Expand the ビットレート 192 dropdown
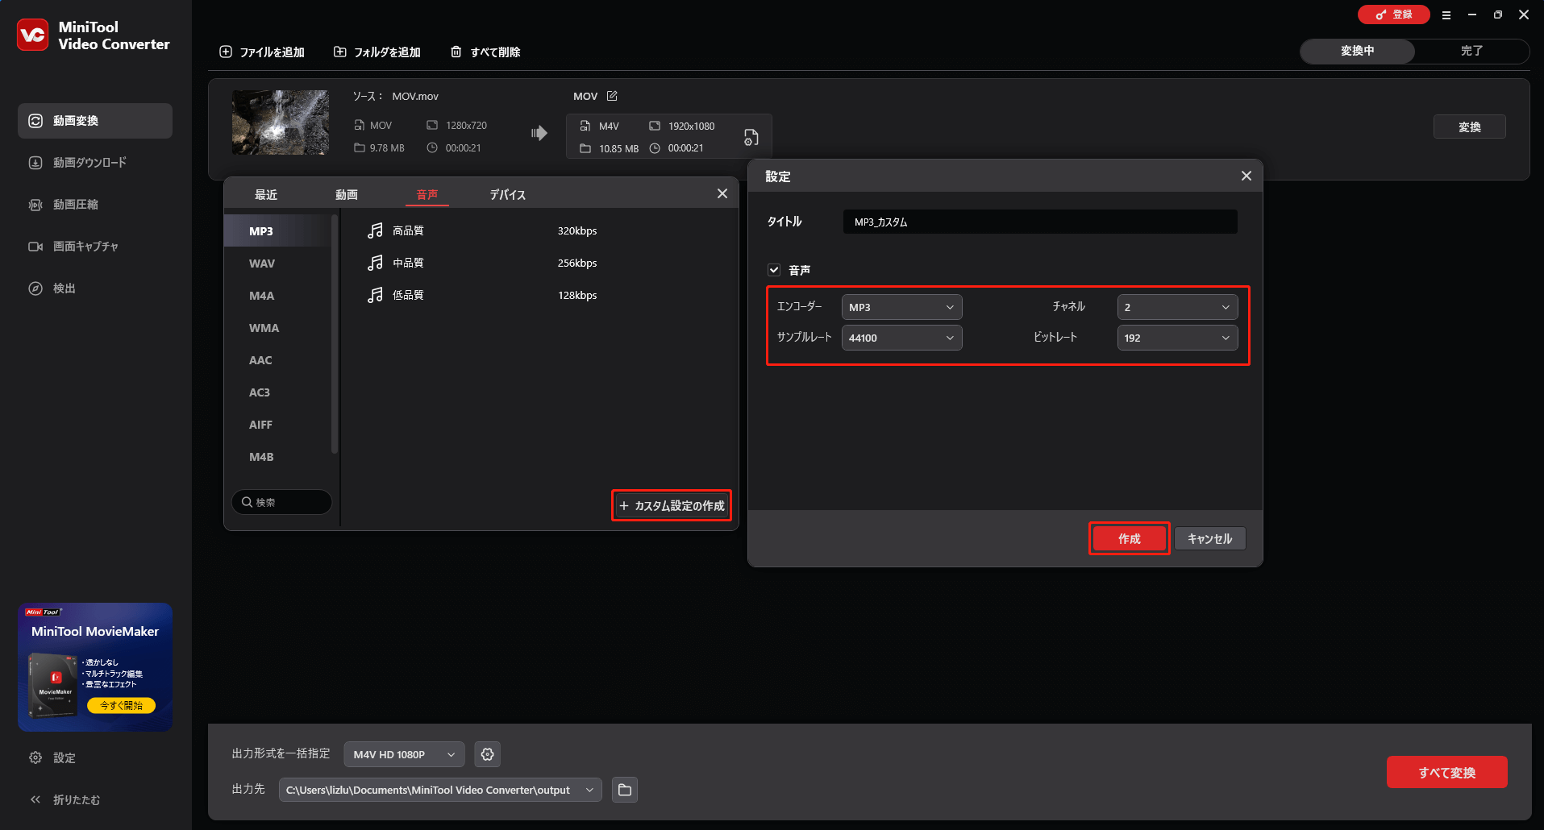1544x830 pixels. pyautogui.click(x=1177, y=338)
